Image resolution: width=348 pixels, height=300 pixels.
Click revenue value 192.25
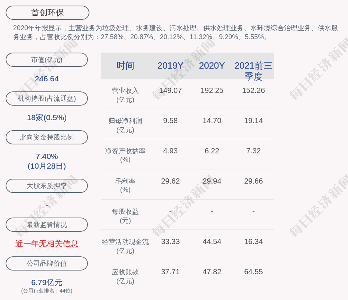(212, 91)
